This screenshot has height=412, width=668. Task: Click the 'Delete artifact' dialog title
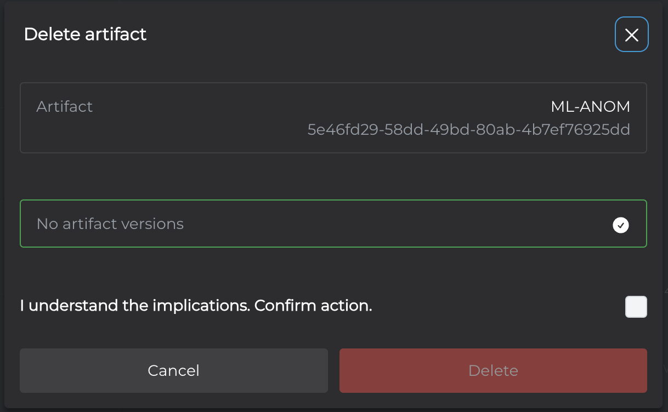[x=86, y=35]
